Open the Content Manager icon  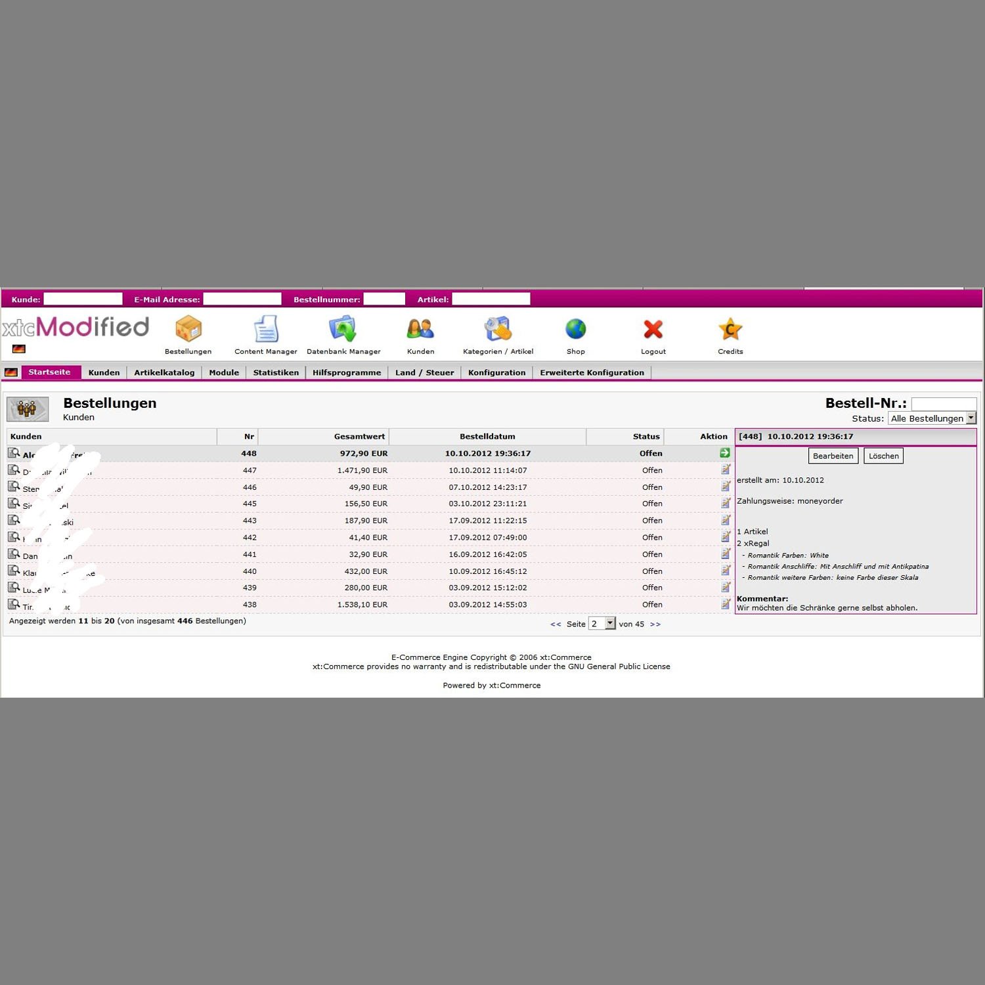coord(266,328)
